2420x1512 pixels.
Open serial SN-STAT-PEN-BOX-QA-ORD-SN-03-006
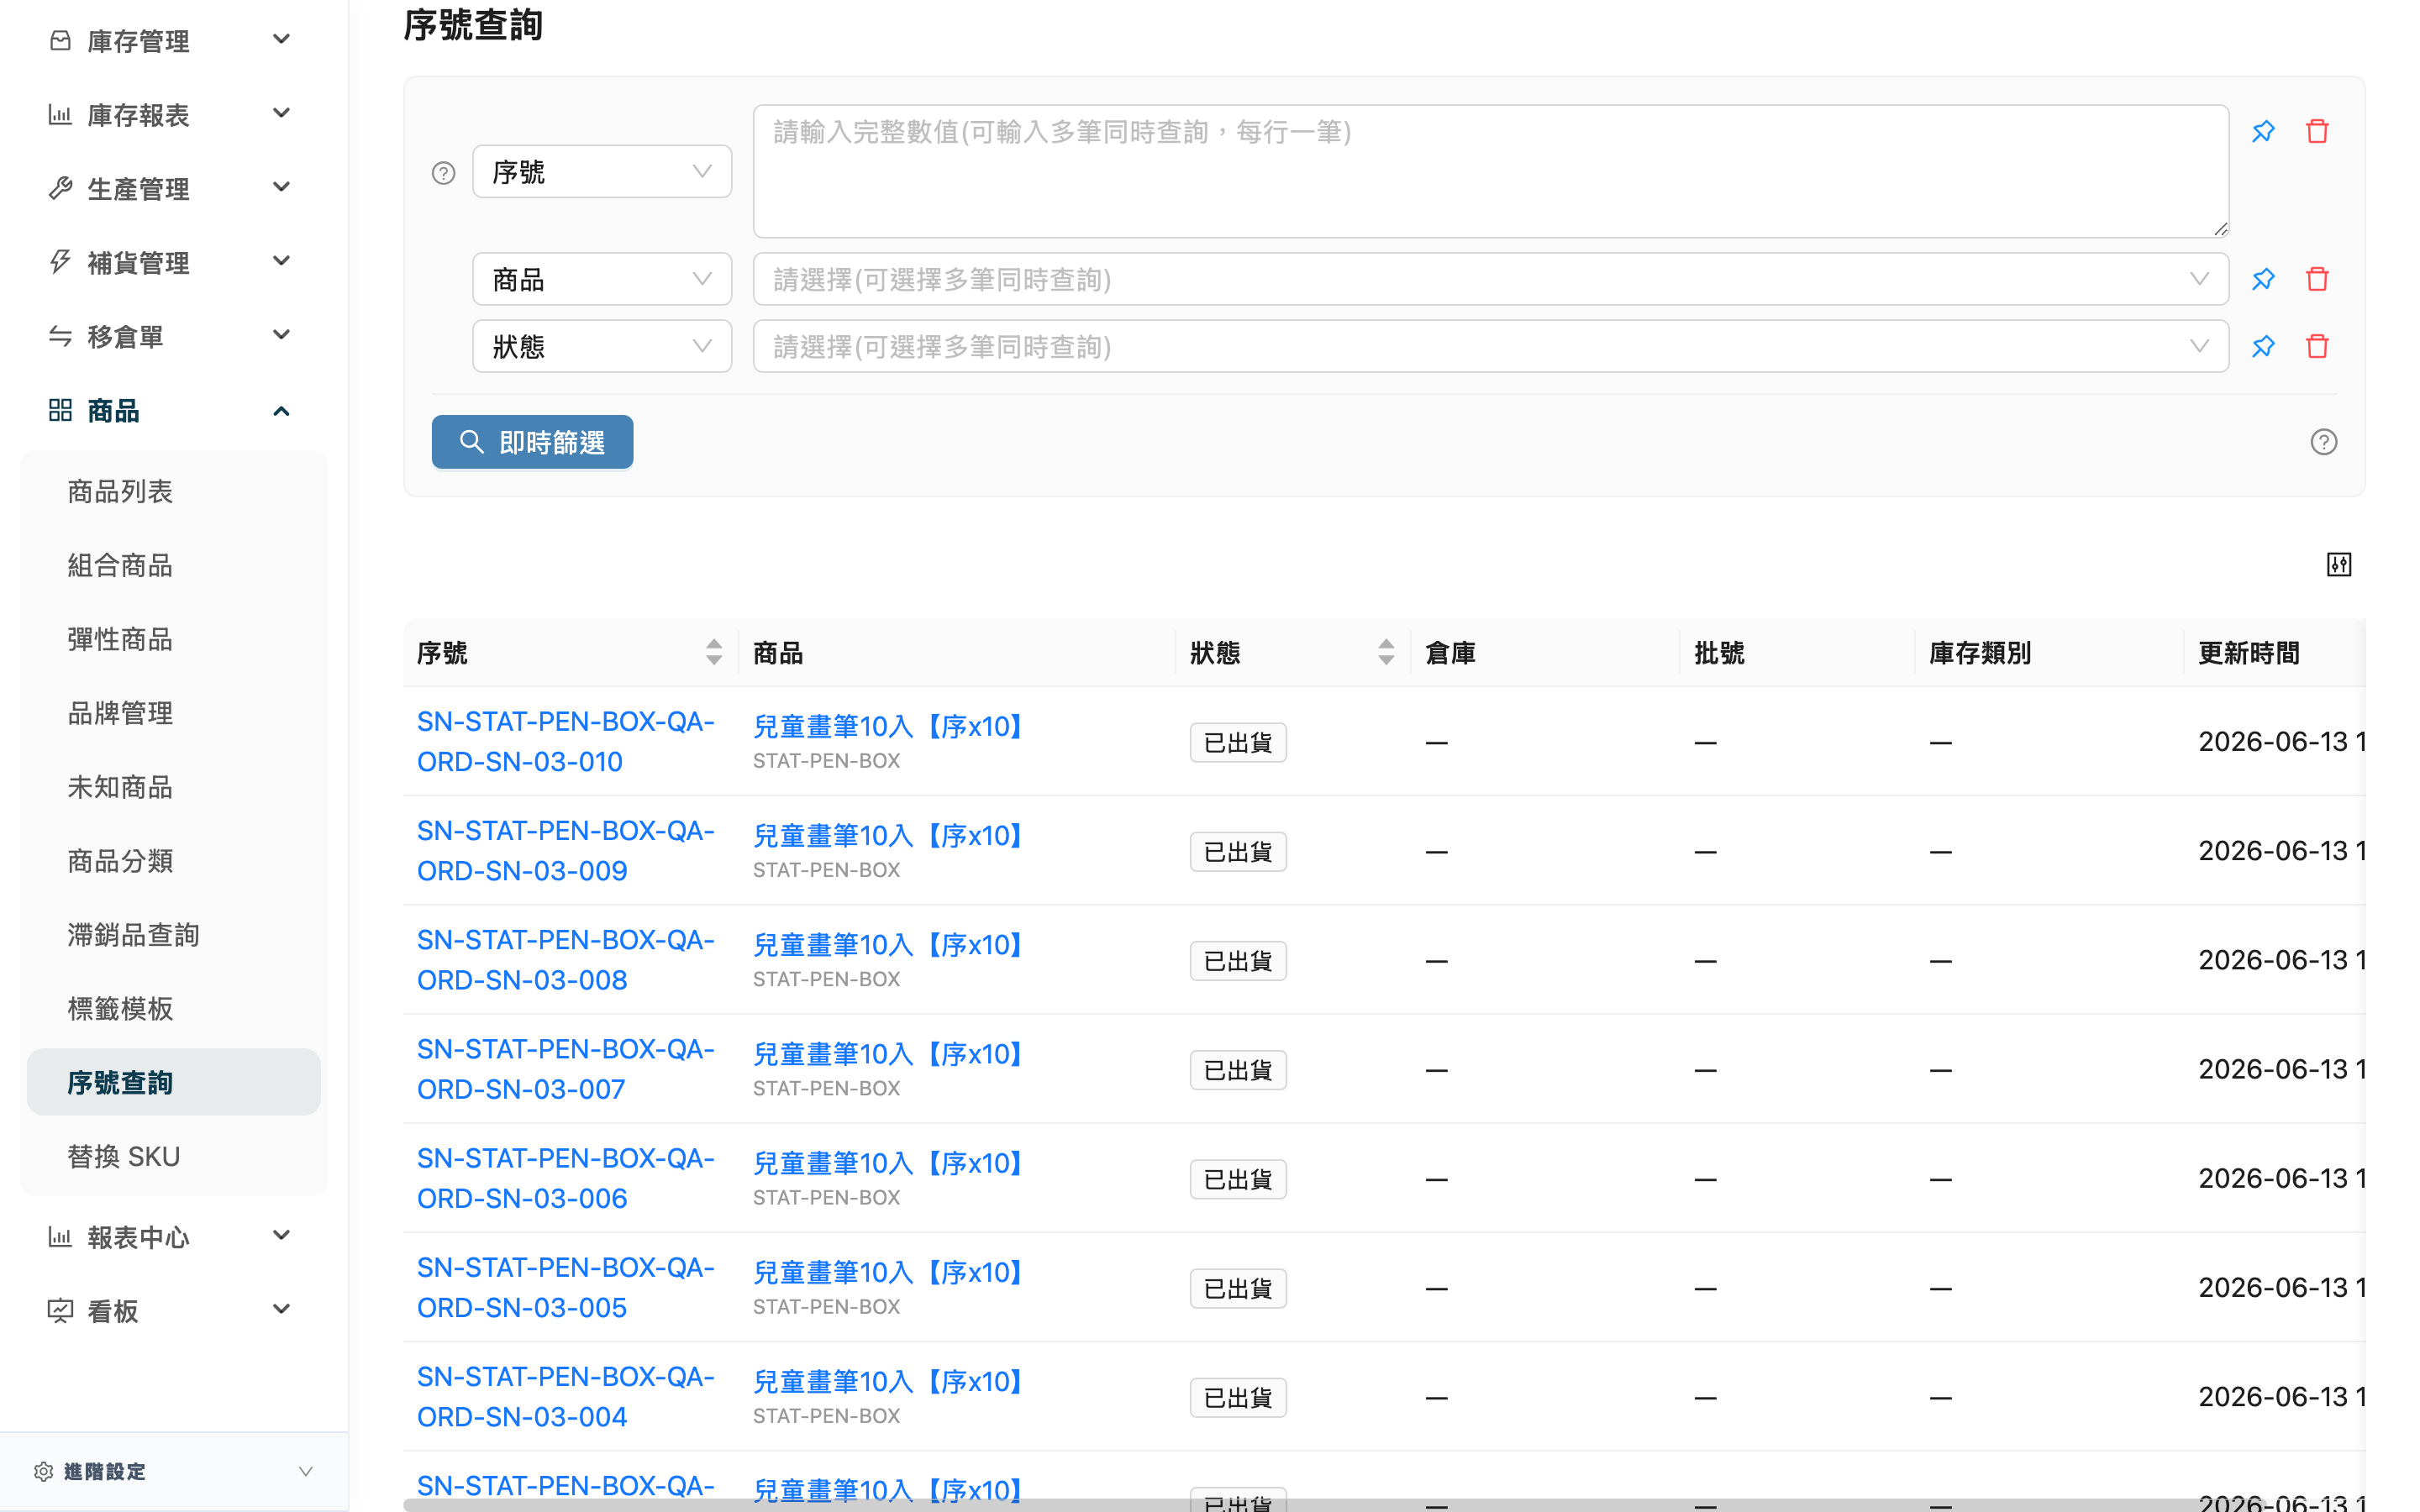566,1178
